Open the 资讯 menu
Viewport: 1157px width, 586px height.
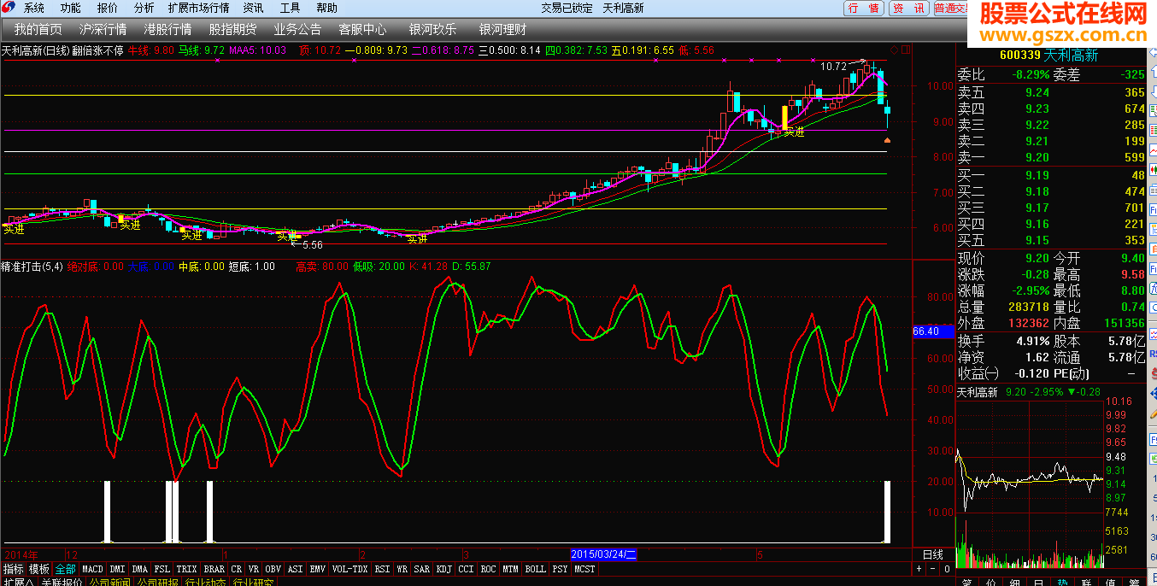(x=254, y=8)
